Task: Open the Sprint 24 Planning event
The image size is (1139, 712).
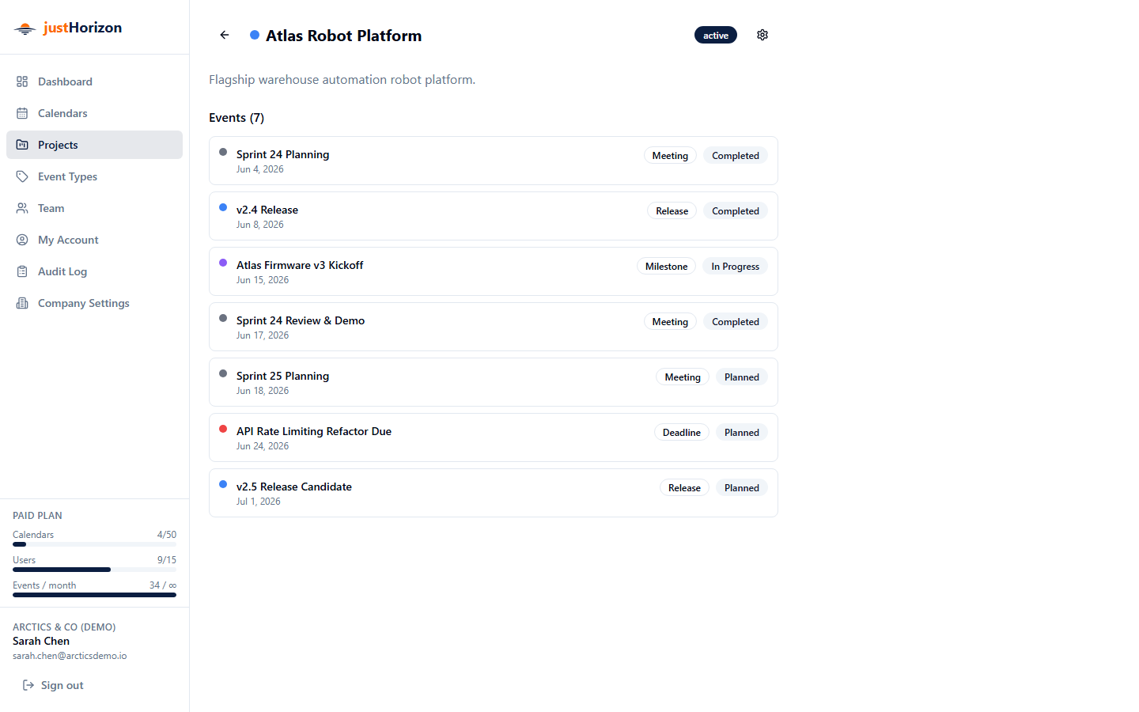Action: click(x=494, y=161)
